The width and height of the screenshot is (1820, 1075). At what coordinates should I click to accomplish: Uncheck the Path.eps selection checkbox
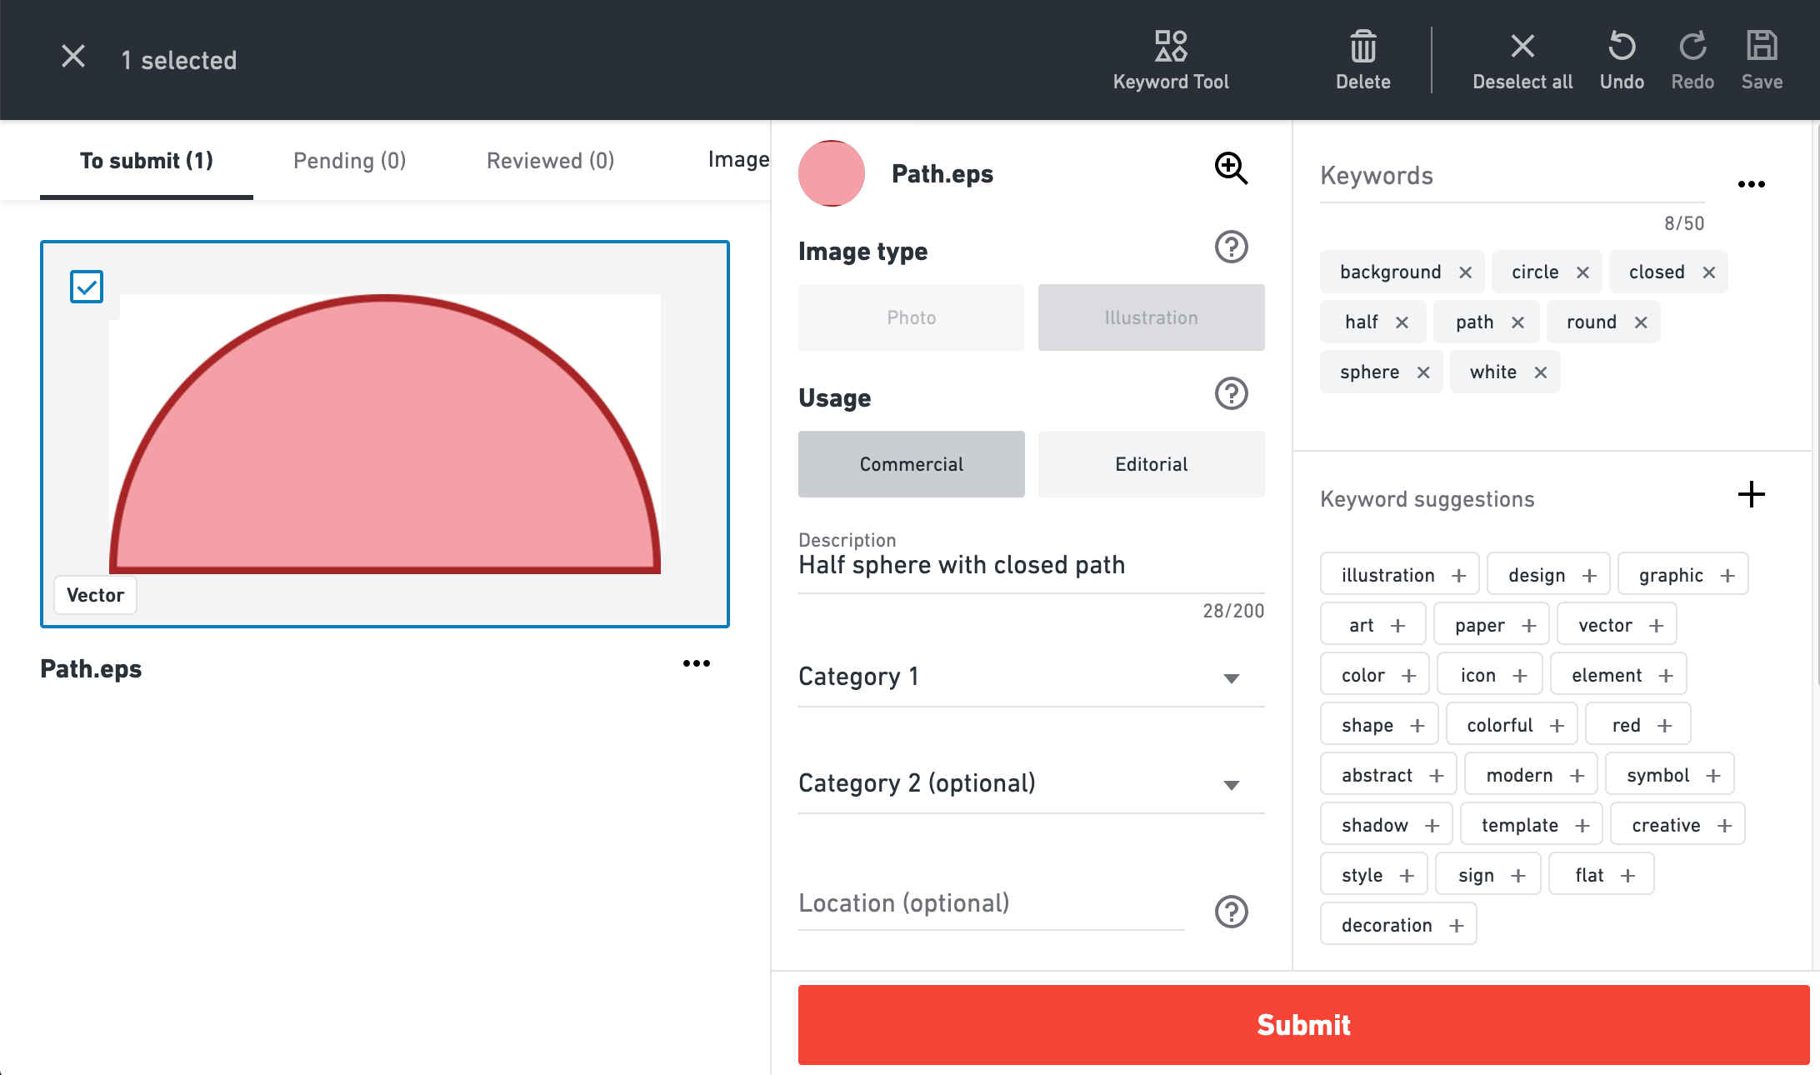point(87,287)
